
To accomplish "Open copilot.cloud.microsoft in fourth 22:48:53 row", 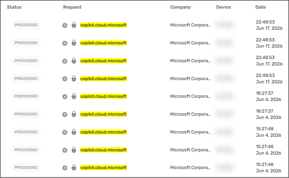I will pos(103,79).
